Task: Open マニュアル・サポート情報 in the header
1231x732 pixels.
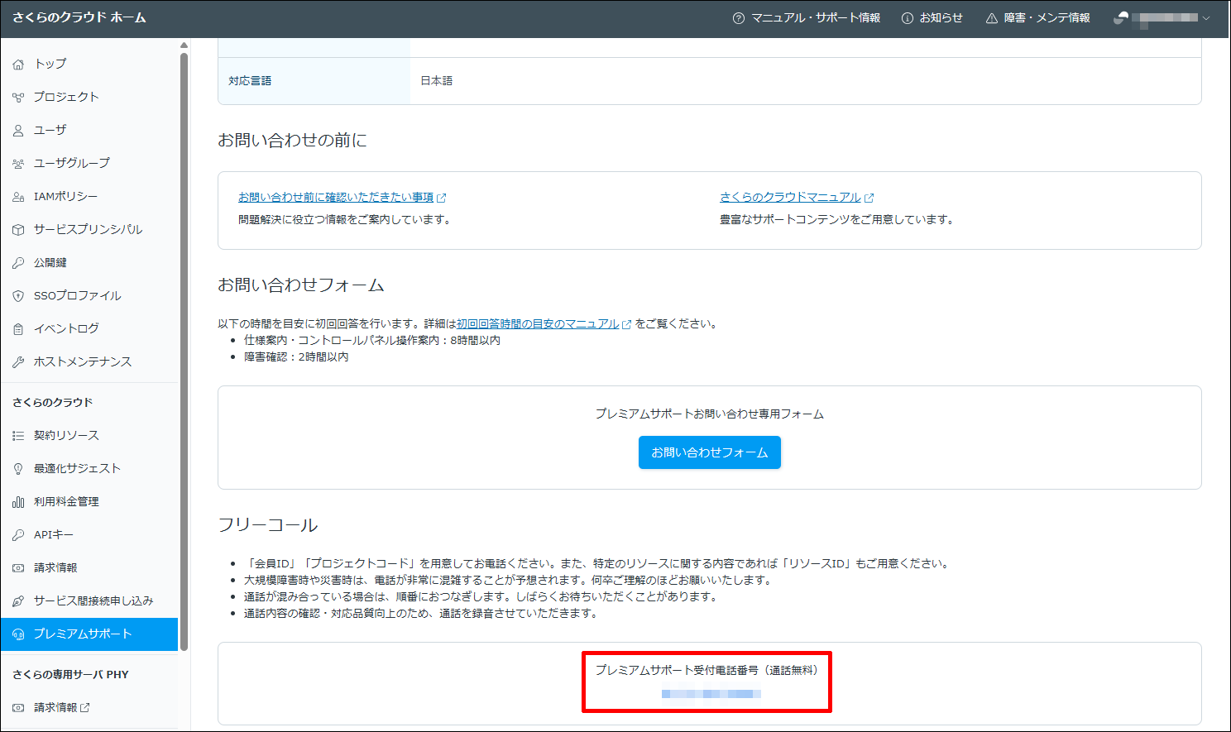Action: (x=806, y=18)
